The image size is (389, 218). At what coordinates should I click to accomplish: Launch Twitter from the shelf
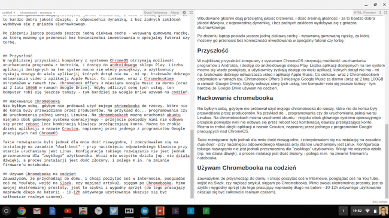[114, 211]
